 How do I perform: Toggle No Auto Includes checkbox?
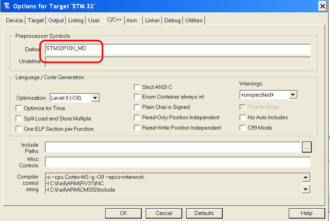point(243,117)
